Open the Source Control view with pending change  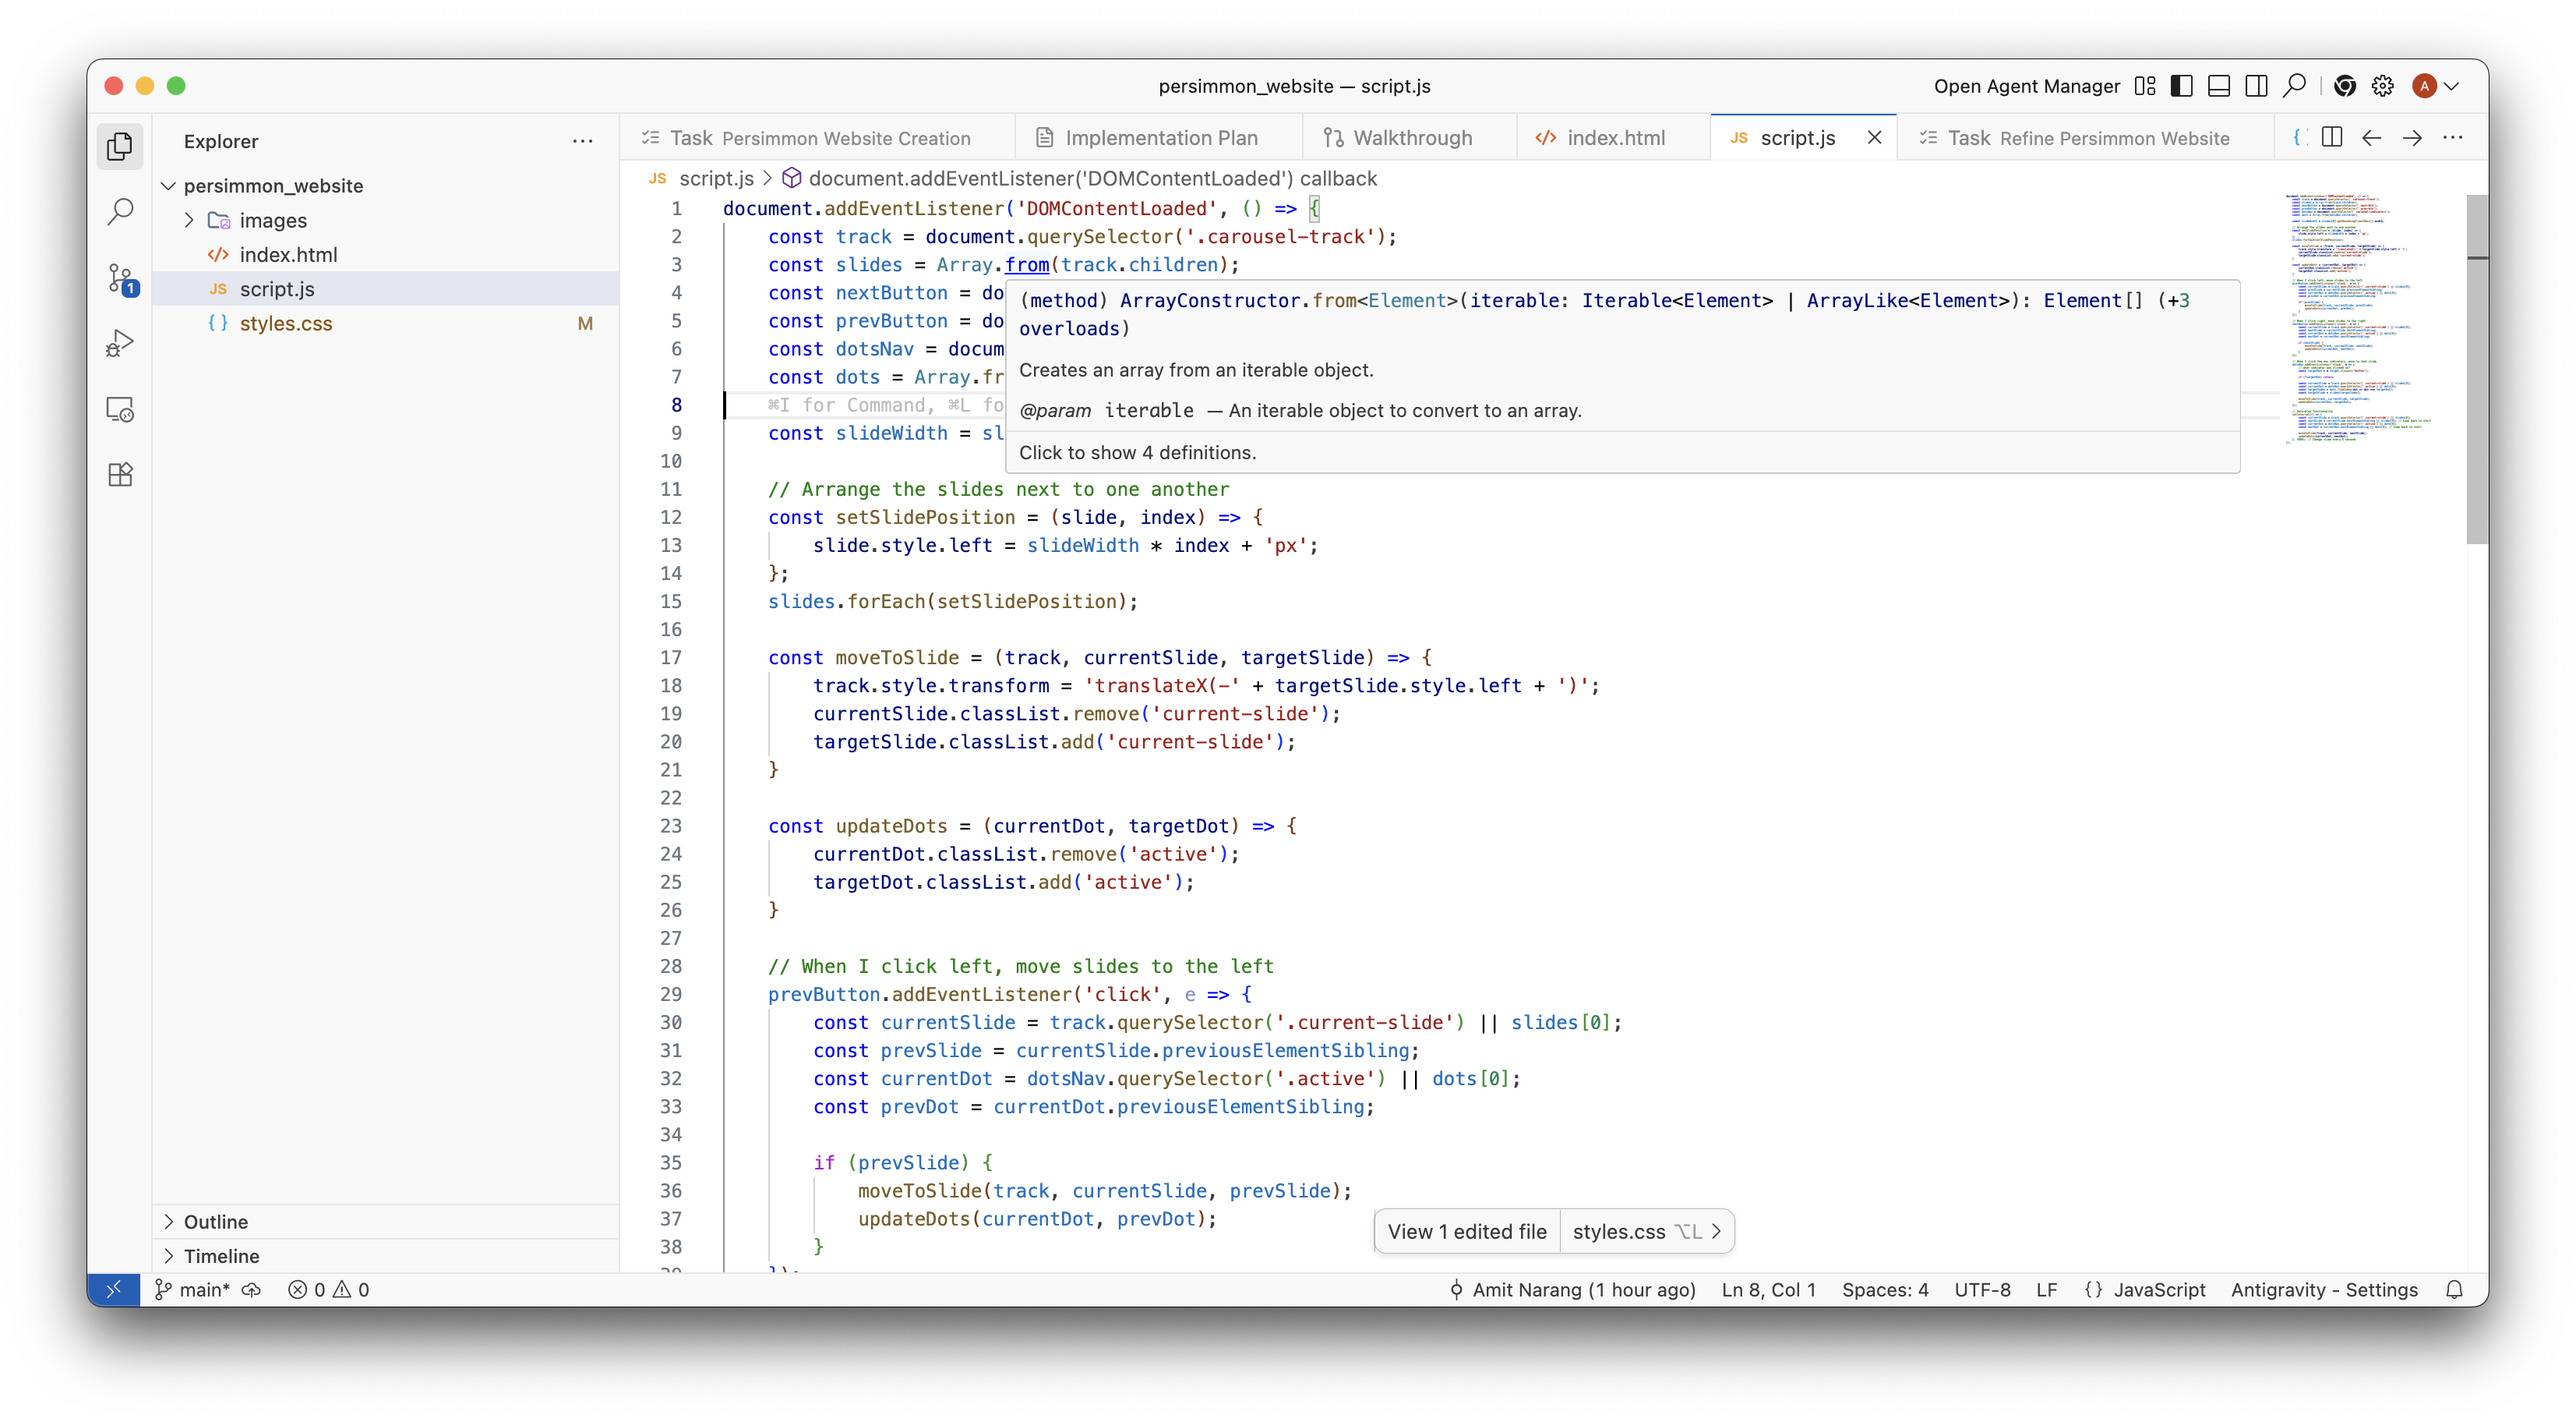tap(120, 279)
